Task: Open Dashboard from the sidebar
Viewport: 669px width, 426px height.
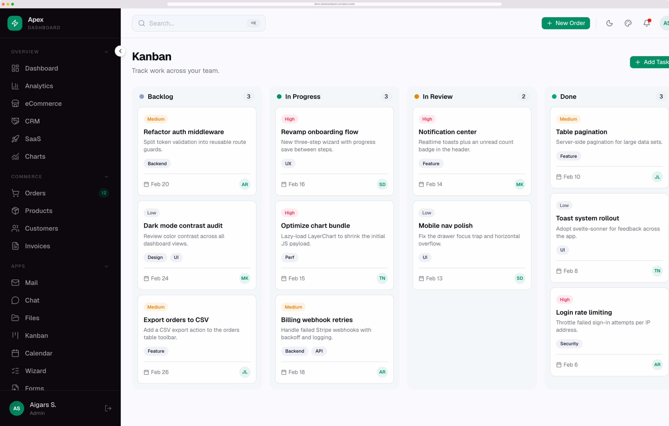Action: [60, 68]
